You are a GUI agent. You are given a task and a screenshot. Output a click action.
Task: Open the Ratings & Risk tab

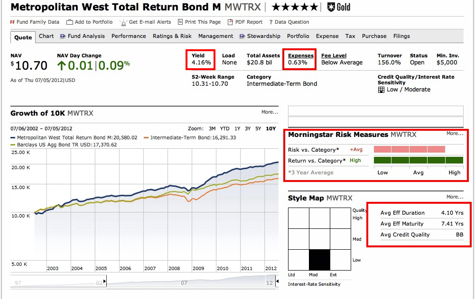(172, 36)
